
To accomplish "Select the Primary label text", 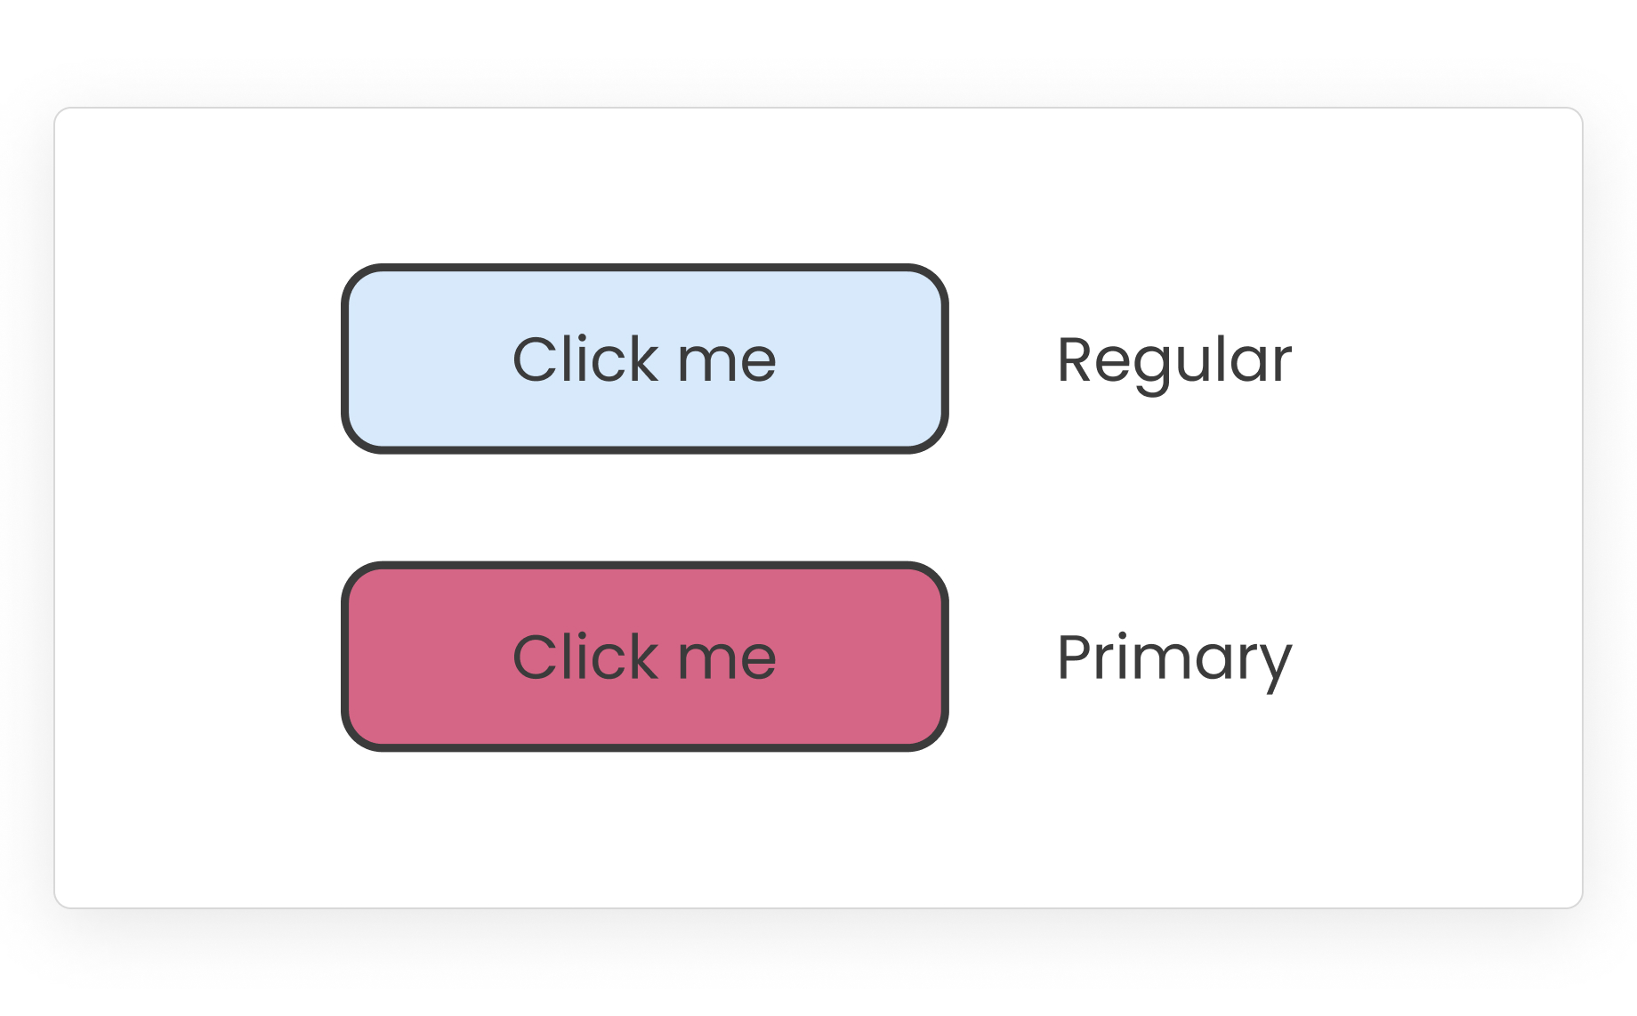I will pyautogui.click(x=1173, y=657).
